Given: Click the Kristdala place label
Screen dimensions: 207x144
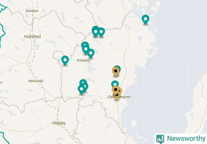Looking at the screenshot, I should [83, 60].
